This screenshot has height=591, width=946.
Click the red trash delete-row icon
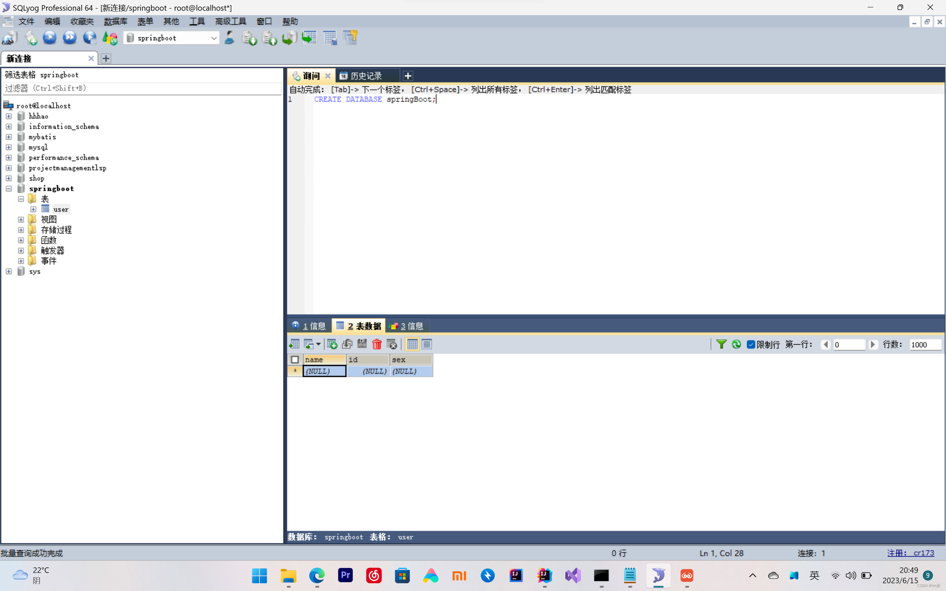377,344
